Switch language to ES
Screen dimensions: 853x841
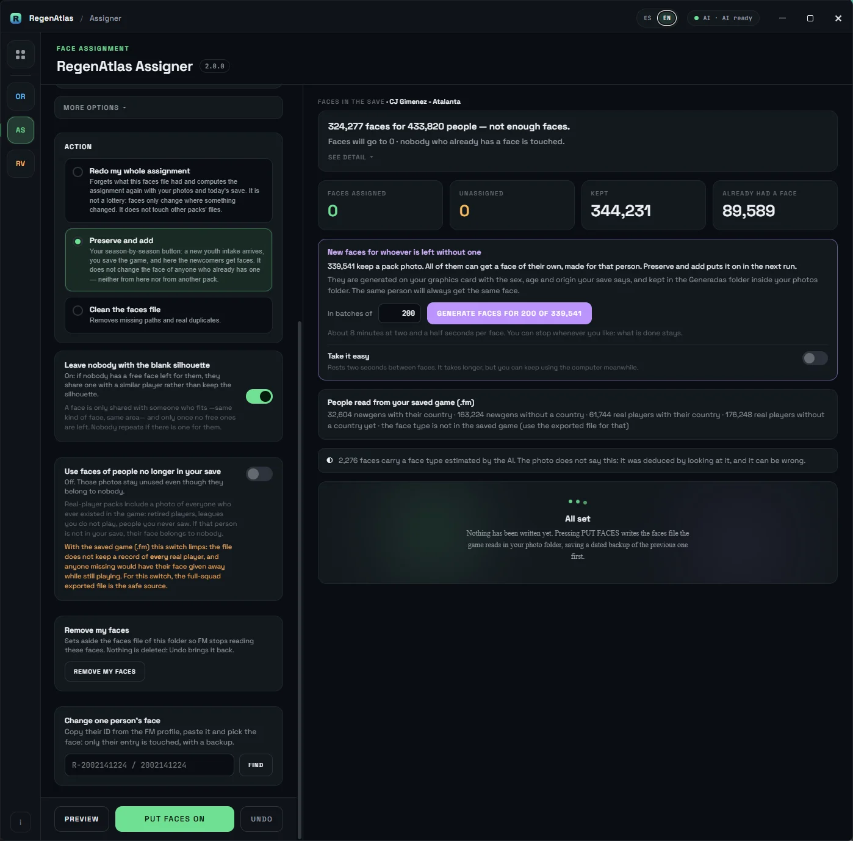point(648,18)
